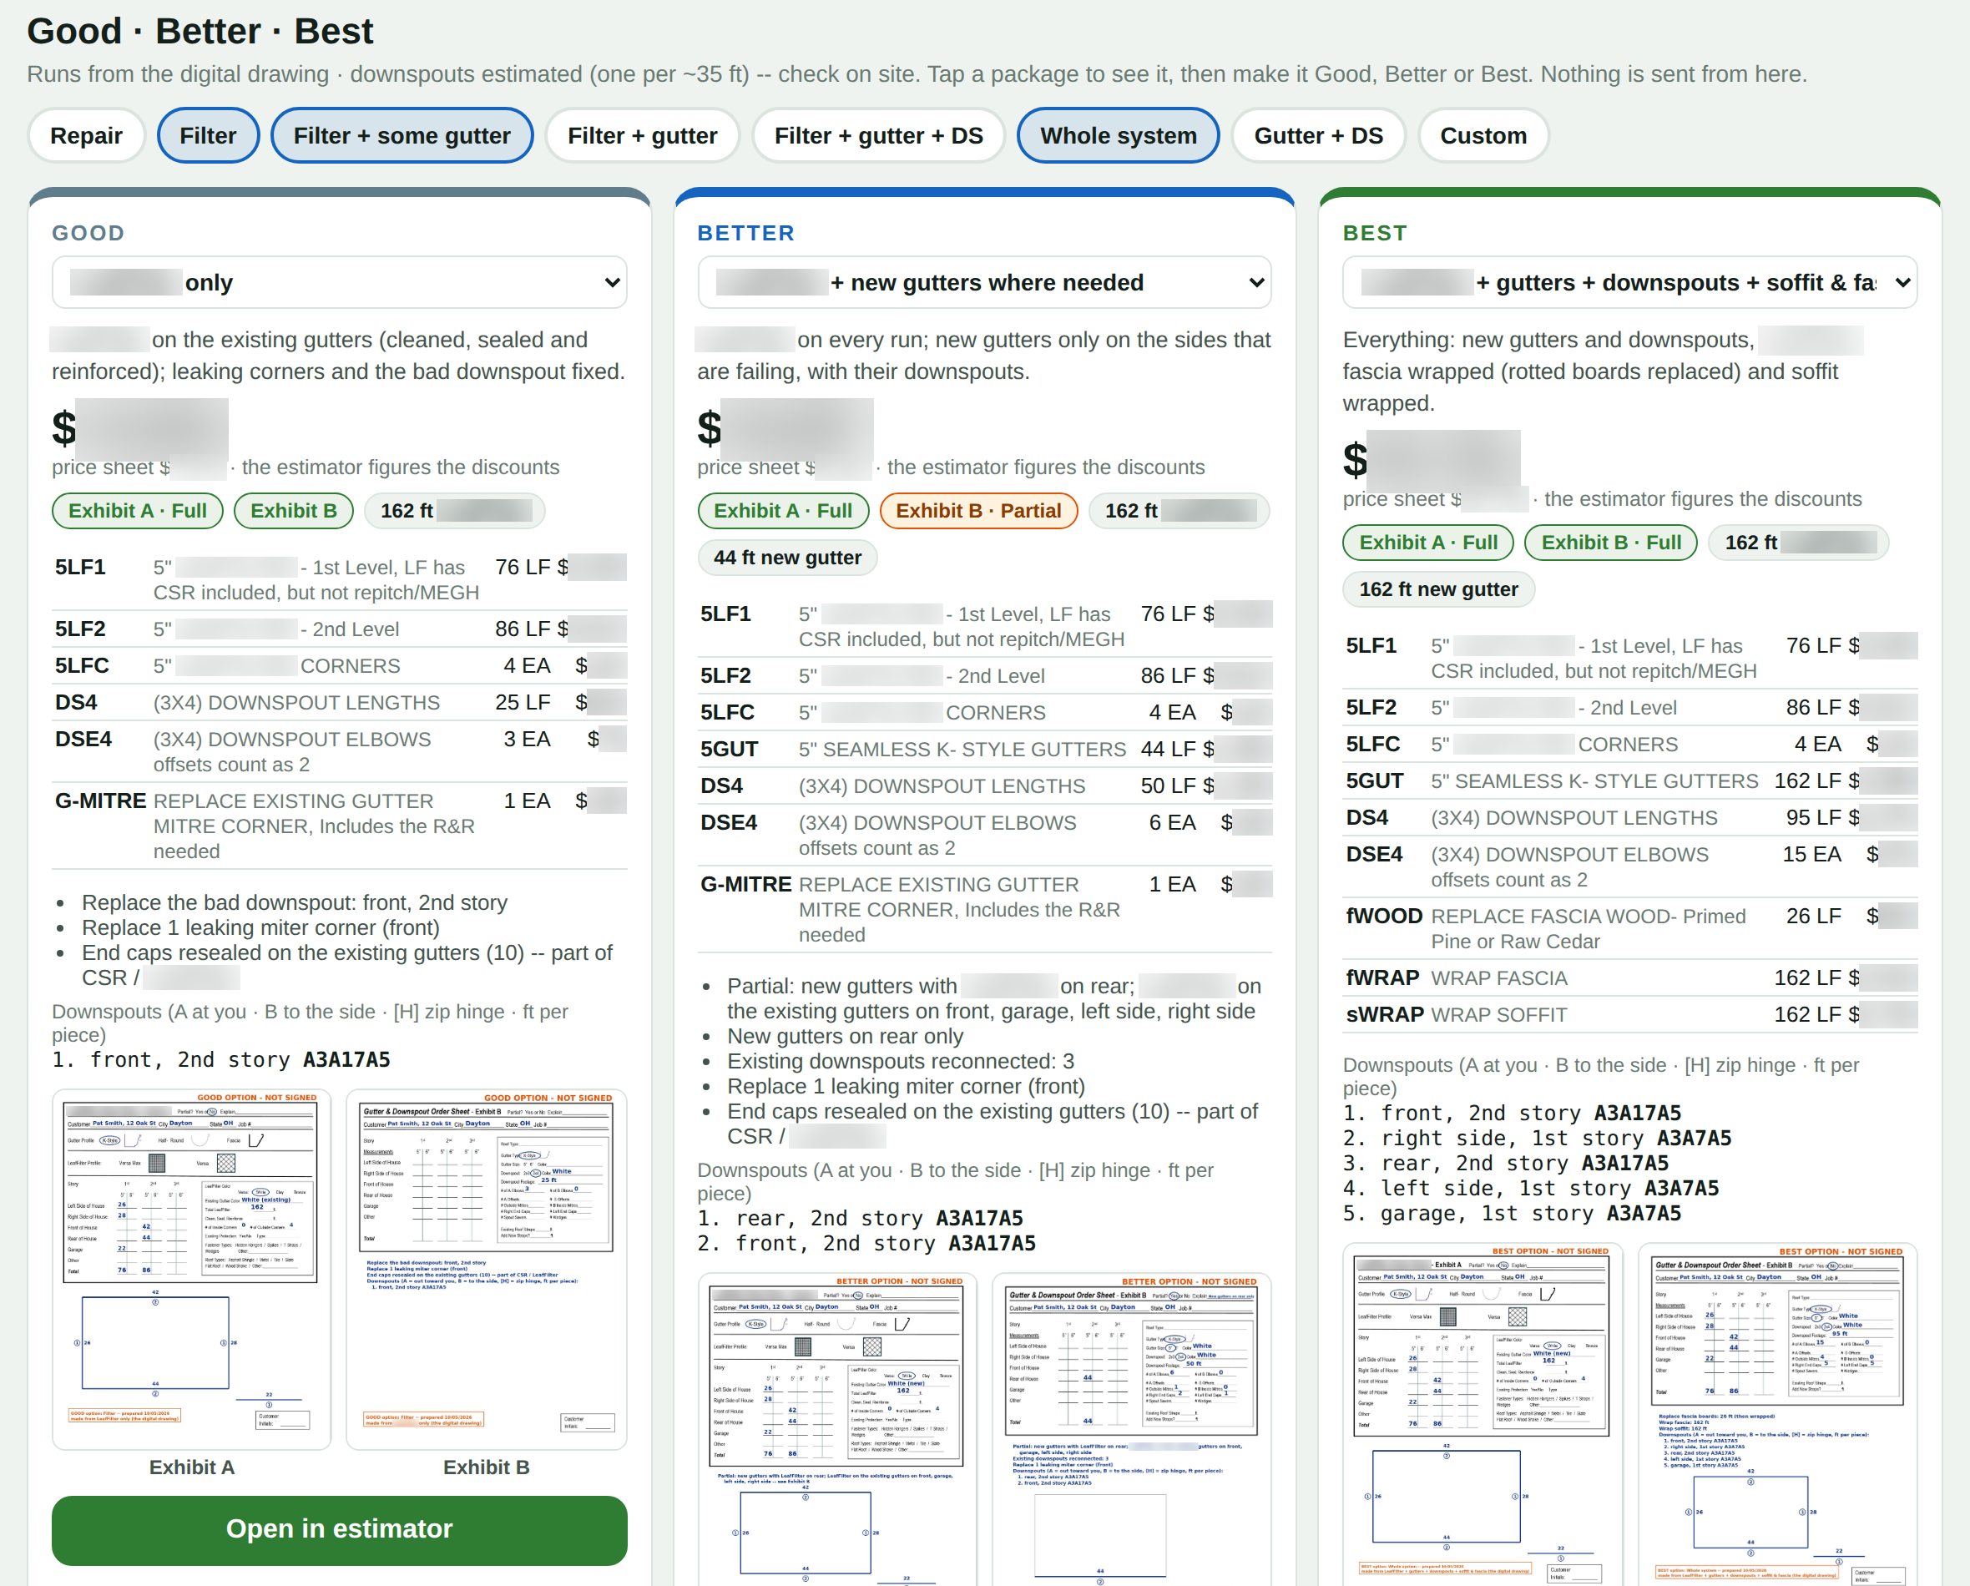Click 'Exhibit B · Full' badge in BEST card

1611,543
